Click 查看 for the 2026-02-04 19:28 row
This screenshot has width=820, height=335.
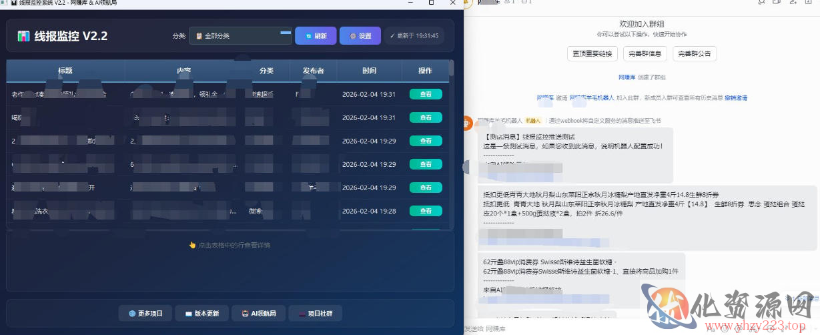coord(426,211)
